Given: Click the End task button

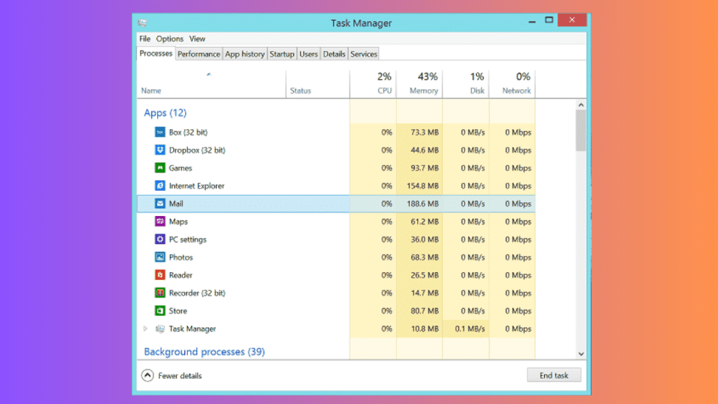Looking at the screenshot, I should coord(554,376).
